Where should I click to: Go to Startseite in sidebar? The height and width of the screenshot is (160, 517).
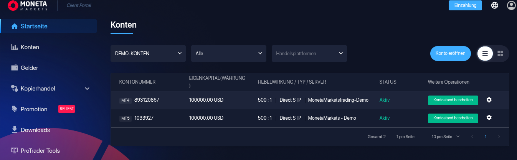point(34,26)
